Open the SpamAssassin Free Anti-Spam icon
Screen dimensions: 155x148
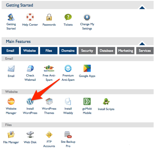49,68
